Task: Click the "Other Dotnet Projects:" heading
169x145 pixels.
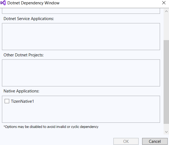Action: [24, 55]
